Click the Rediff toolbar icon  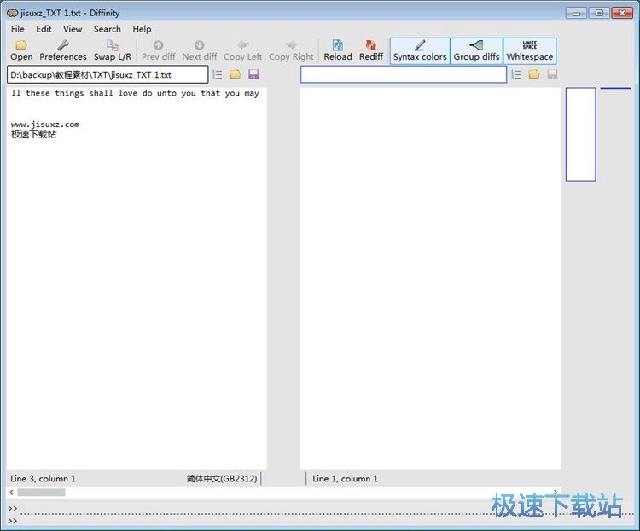370,50
